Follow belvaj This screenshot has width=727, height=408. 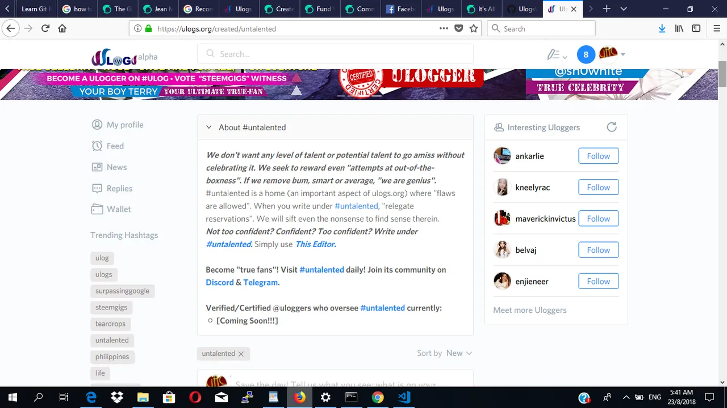tap(599, 250)
